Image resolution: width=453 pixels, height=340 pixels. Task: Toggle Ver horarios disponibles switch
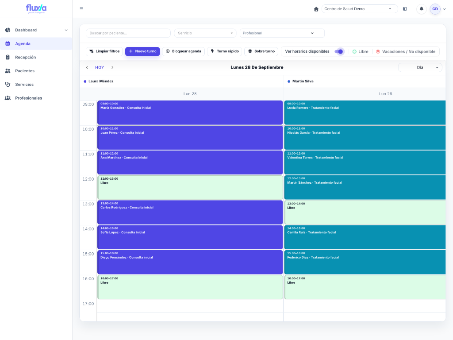tap(339, 51)
